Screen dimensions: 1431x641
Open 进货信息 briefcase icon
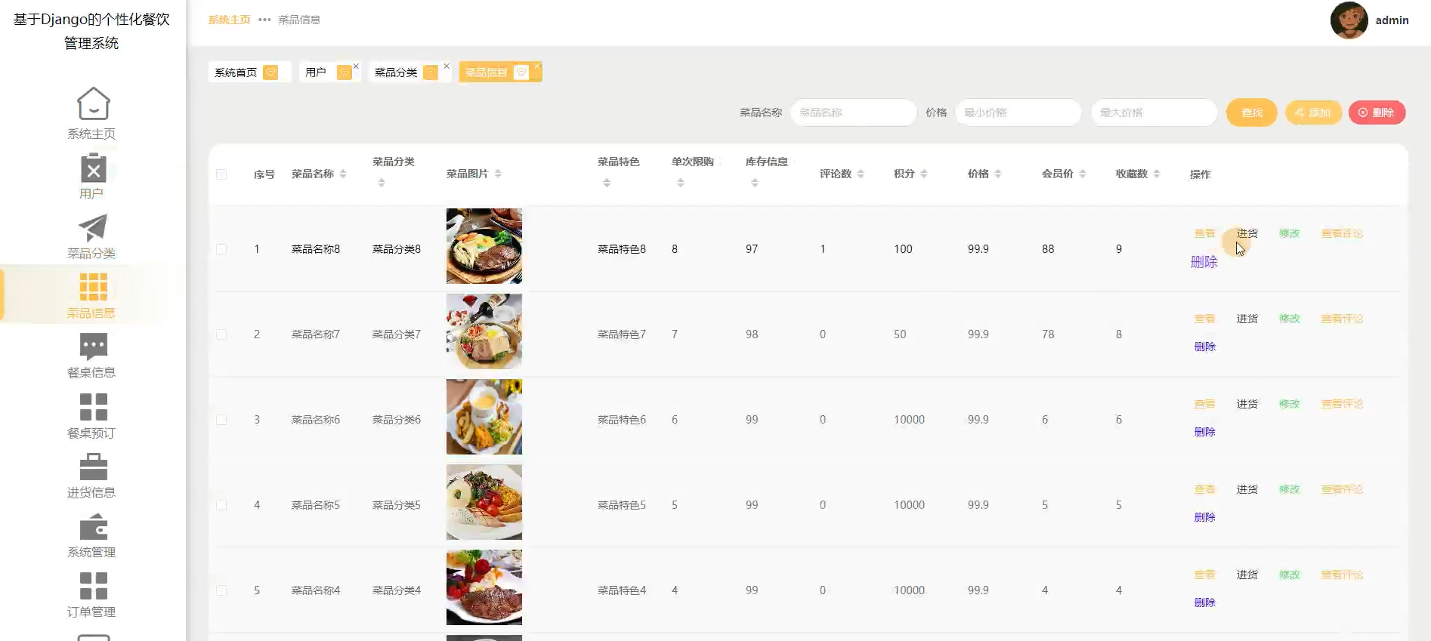click(x=93, y=467)
